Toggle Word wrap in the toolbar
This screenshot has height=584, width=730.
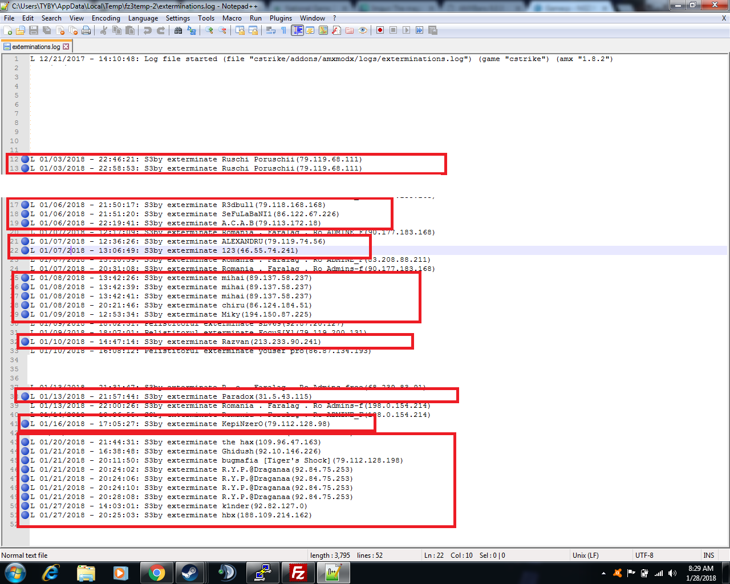click(271, 30)
